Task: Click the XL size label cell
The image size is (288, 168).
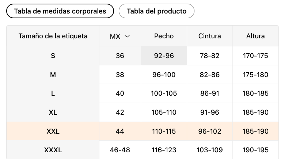Action: [x=53, y=112]
